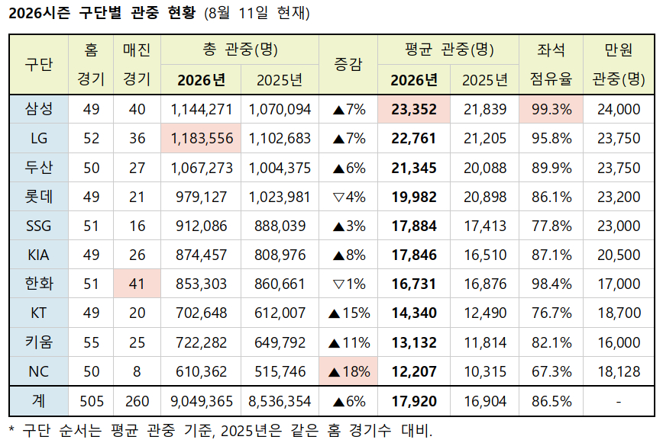This screenshot has width=663, height=443.
Task: Click the overall occupancy '86.5%'
Action: click(x=551, y=401)
